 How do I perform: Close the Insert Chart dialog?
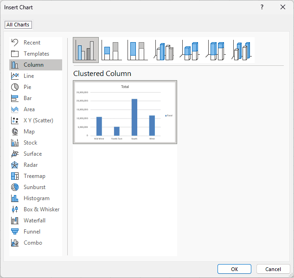pos(283,7)
